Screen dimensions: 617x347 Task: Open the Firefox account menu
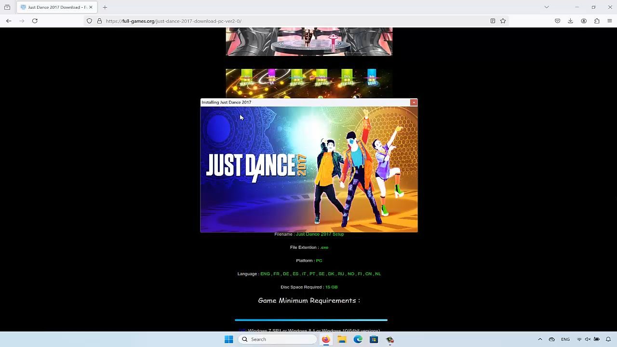coord(584,21)
